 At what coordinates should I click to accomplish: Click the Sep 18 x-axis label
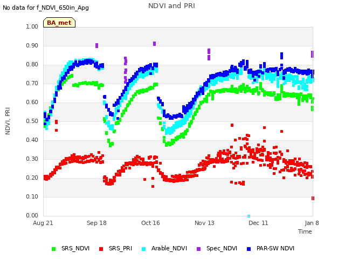(96, 223)
